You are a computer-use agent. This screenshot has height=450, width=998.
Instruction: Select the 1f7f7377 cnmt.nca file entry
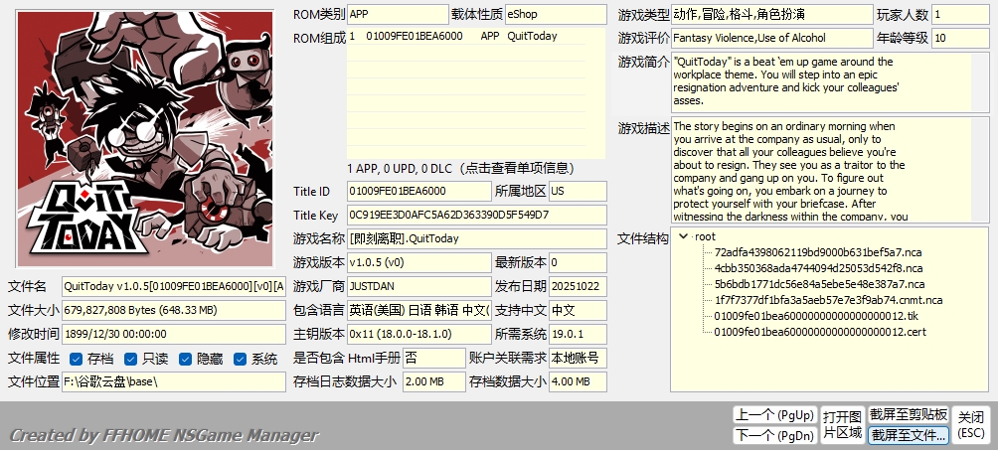coord(827,299)
